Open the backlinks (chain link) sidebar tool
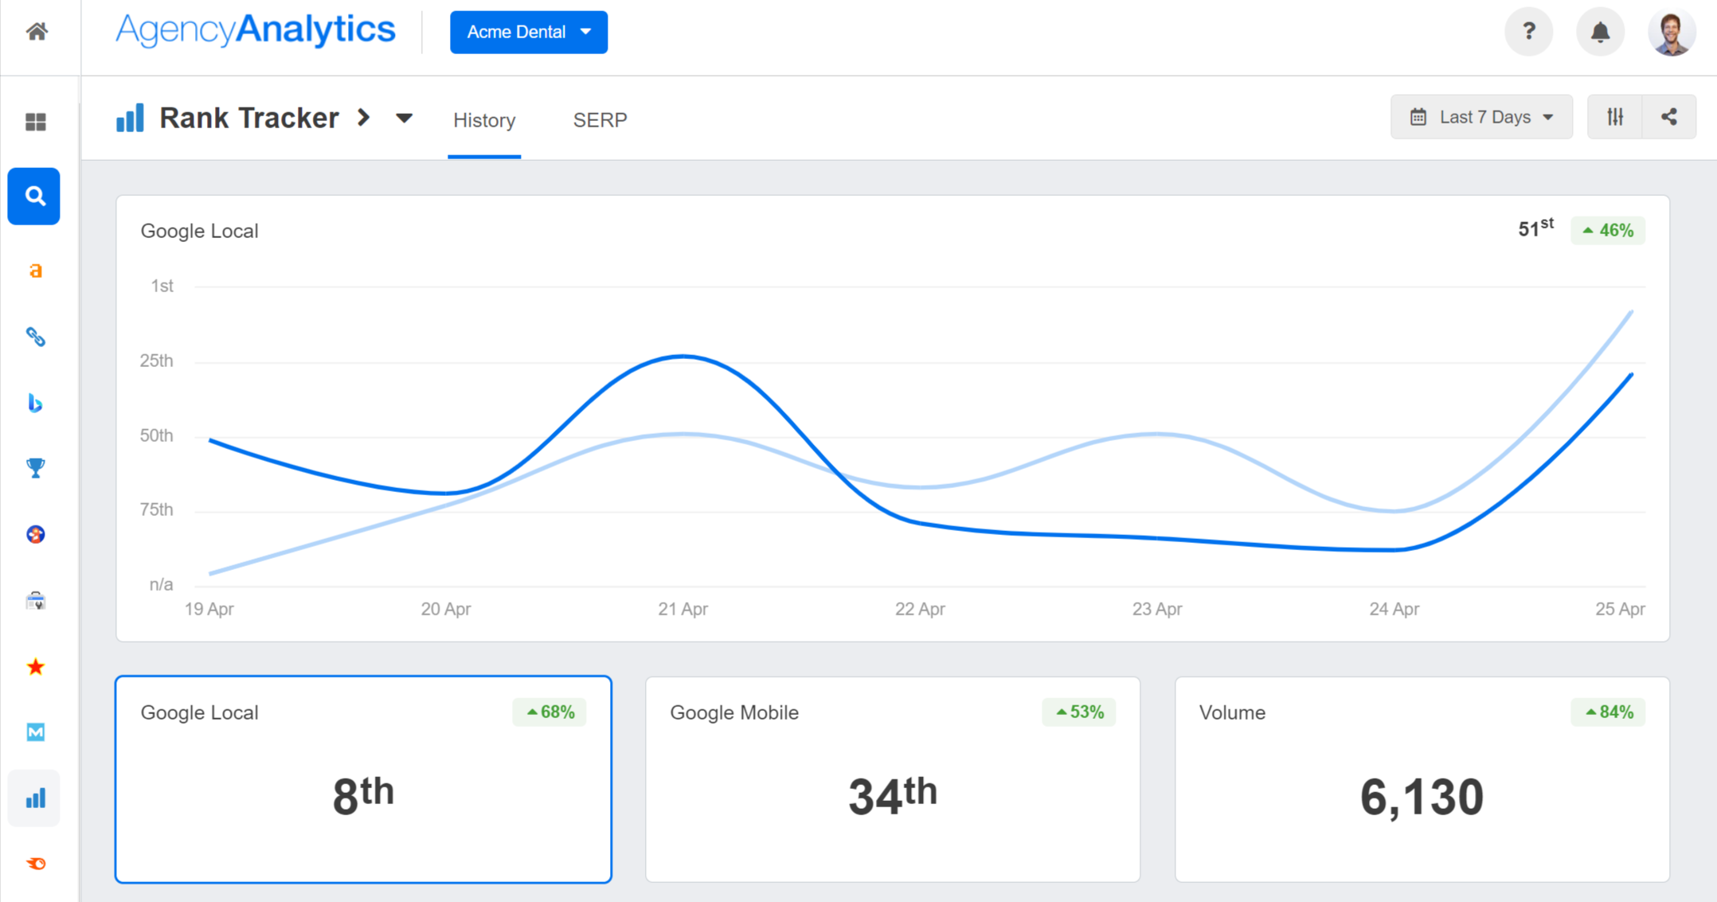This screenshot has height=902, width=1717. coord(34,337)
